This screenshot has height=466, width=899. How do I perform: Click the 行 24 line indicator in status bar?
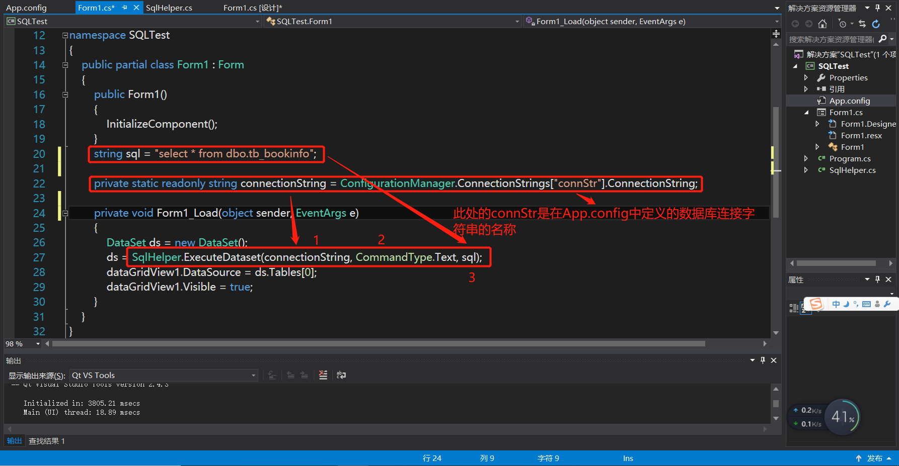pyautogui.click(x=432, y=458)
